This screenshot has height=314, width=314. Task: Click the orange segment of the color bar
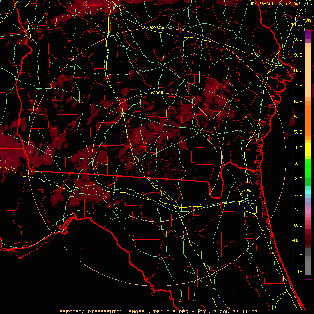click(308, 118)
